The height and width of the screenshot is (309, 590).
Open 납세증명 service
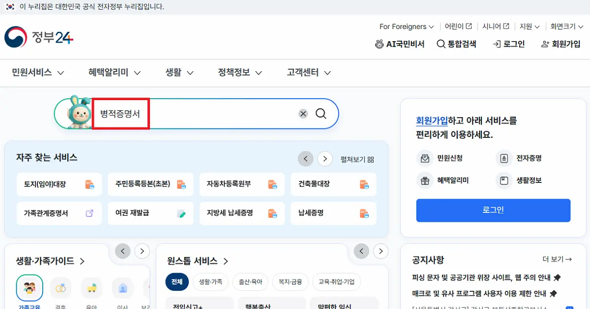pos(333,213)
